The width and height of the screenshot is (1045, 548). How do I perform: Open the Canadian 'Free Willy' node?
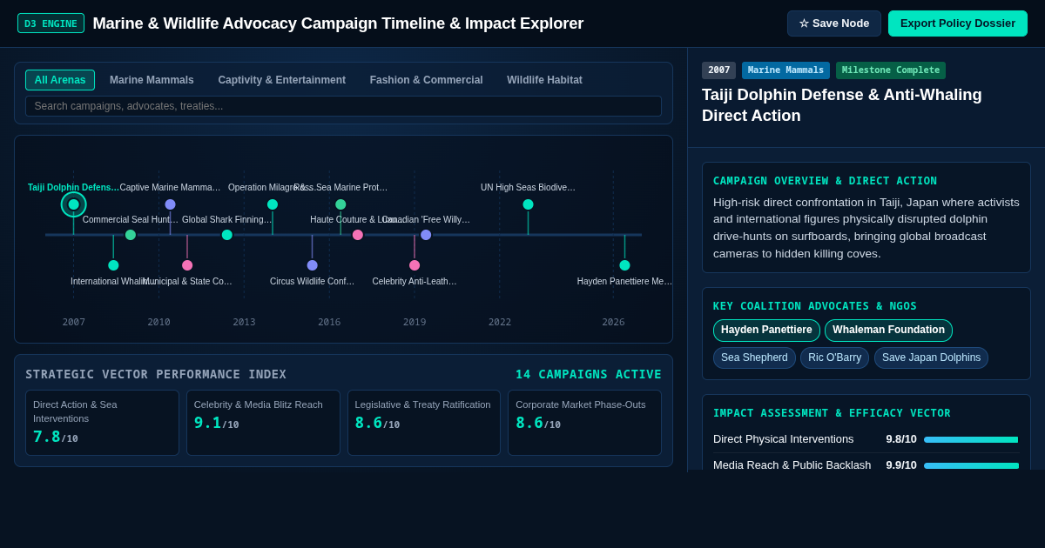(x=426, y=235)
